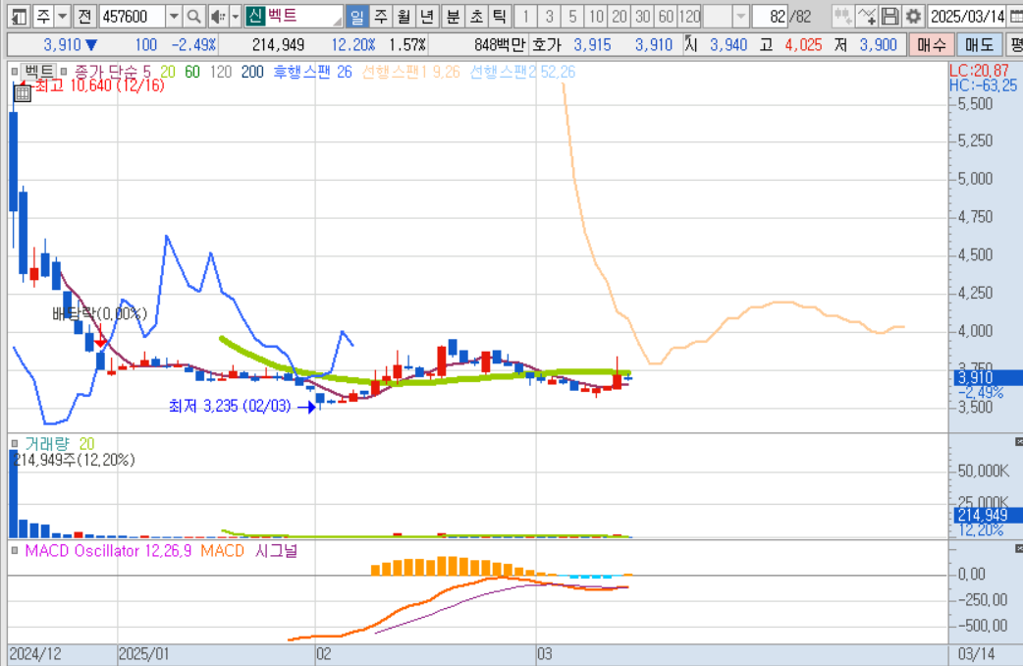Click the 후행스팬 26 legend label
This screenshot has height=666, width=1023.
[x=312, y=72]
